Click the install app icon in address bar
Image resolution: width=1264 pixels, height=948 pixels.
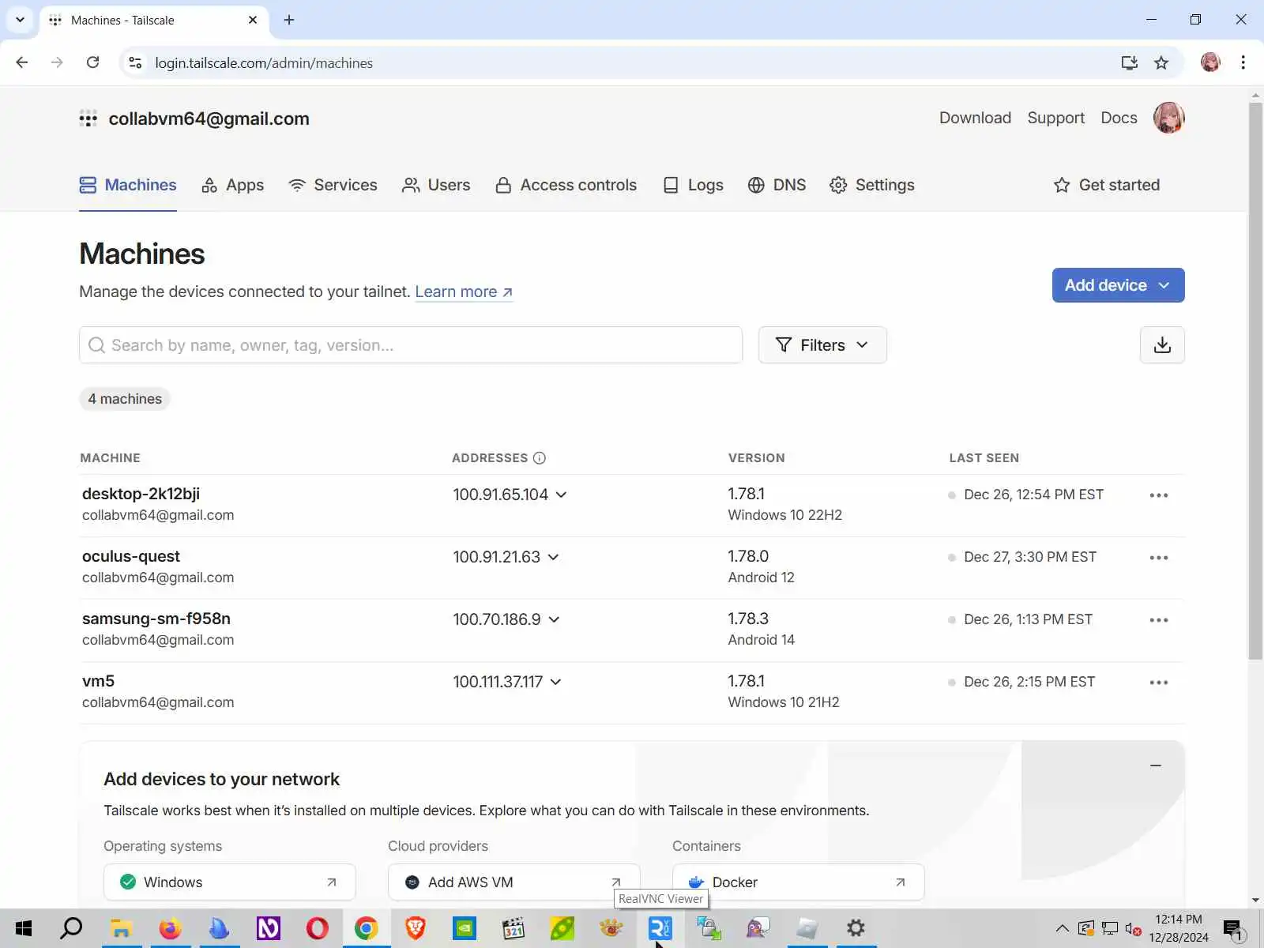pyautogui.click(x=1129, y=62)
